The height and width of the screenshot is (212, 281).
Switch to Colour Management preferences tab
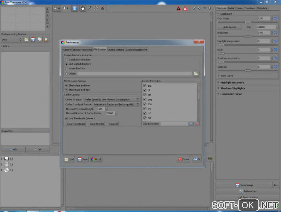pyautogui.click(x=136, y=50)
